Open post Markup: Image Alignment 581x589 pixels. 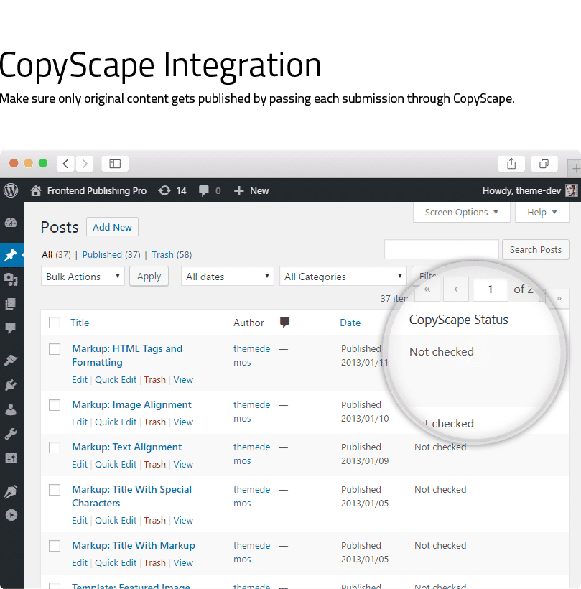point(132,404)
